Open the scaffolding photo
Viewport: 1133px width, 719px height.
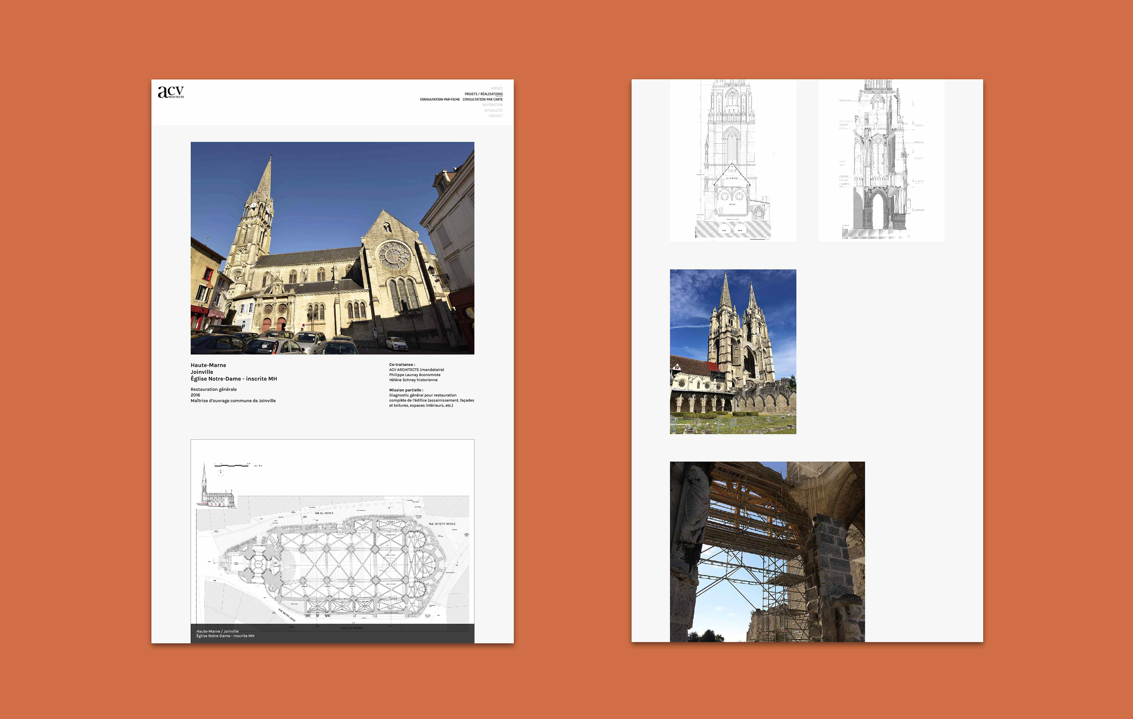tap(767, 551)
